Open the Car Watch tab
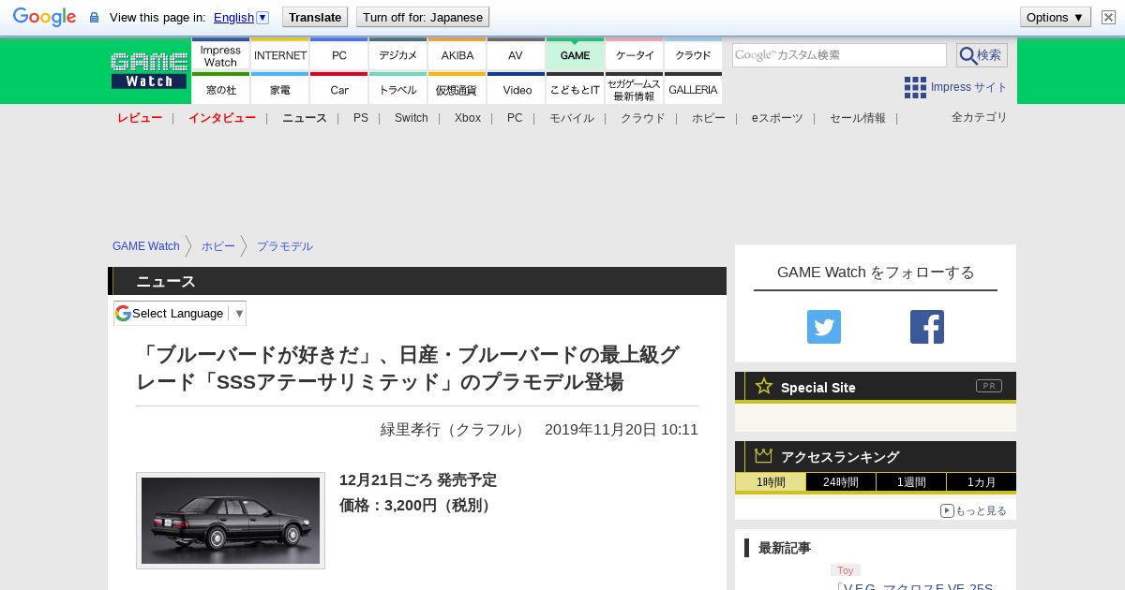 339,89
